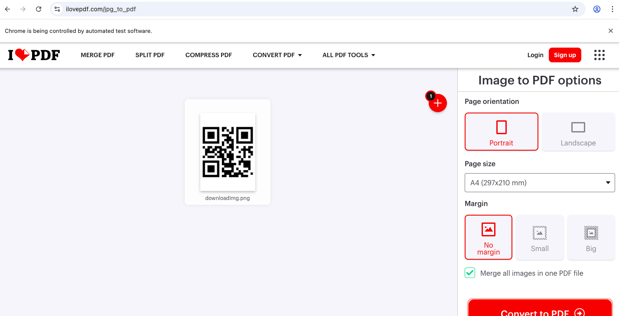Open Chrome three-dot menu
The width and height of the screenshot is (619, 316).
click(x=612, y=9)
